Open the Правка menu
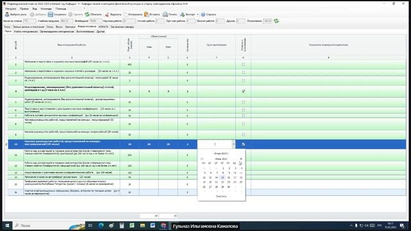Image resolution: width=411 pixels, height=231 pixels. point(24,8)
